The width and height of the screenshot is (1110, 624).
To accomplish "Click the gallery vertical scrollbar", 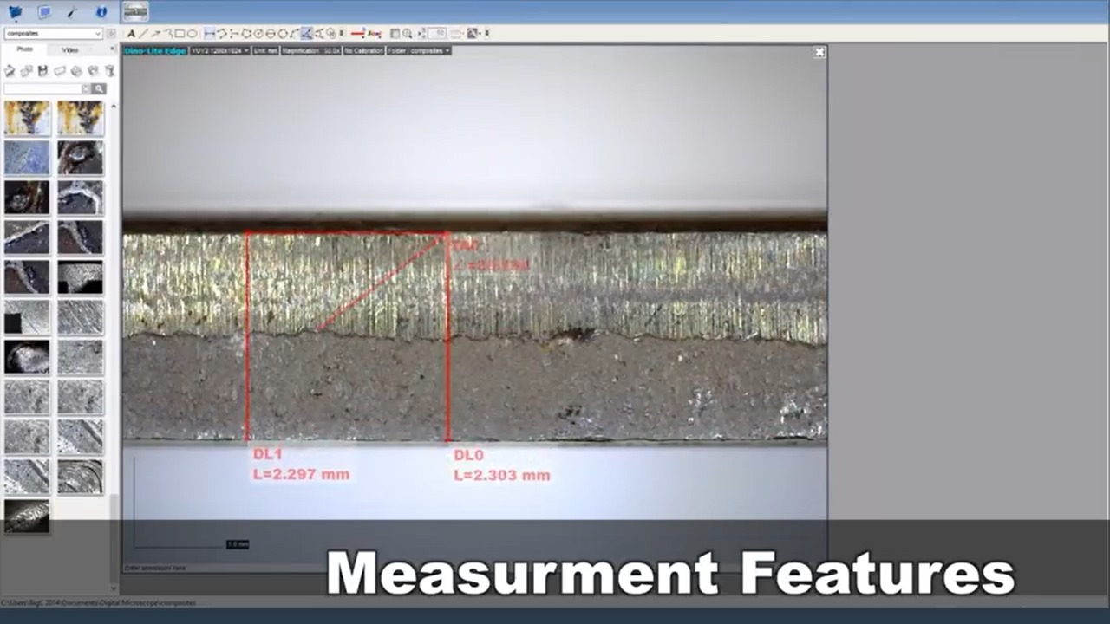I will (x=113, y=347).
